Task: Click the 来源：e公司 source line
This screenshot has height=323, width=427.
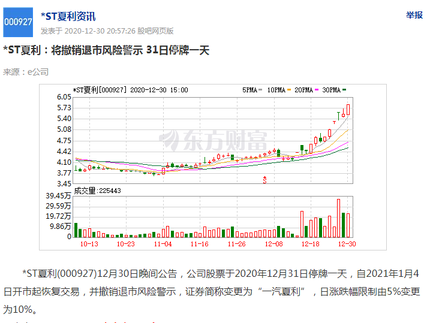Action: click(26, 72)
